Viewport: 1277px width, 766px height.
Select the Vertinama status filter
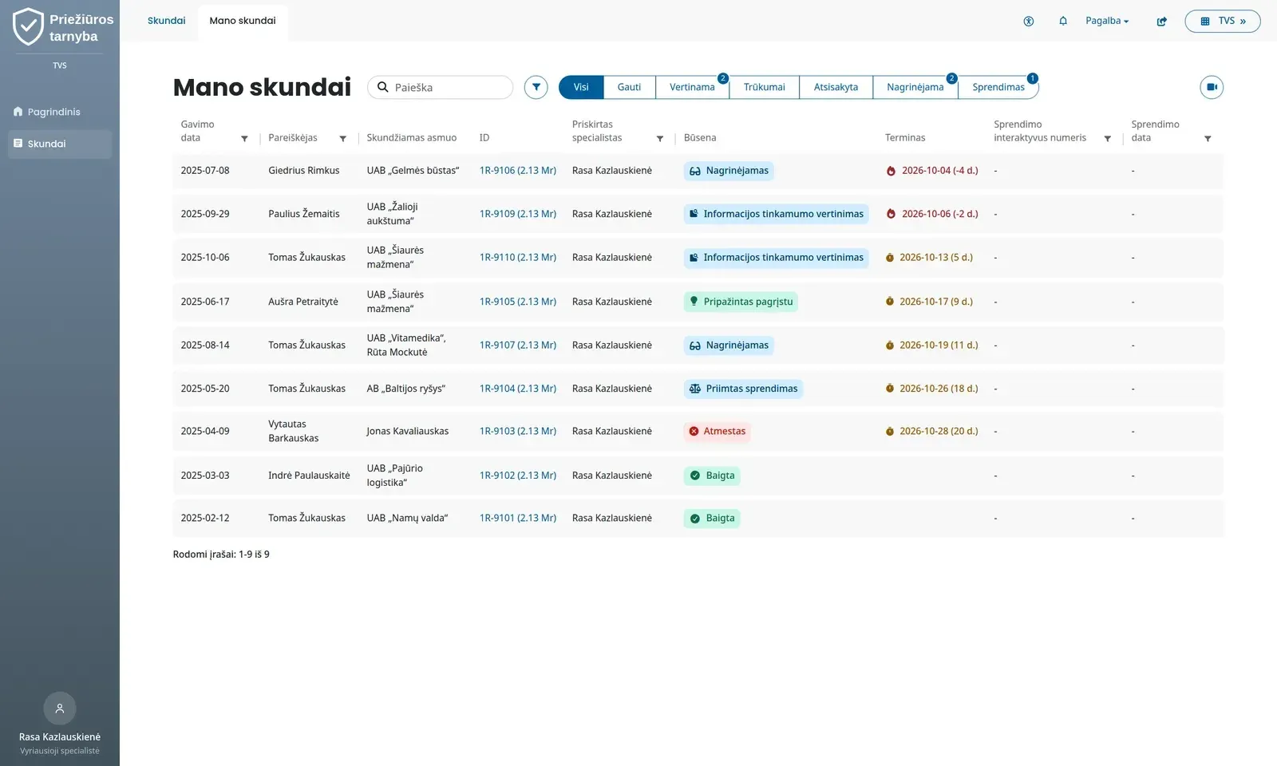coord(692,87)
